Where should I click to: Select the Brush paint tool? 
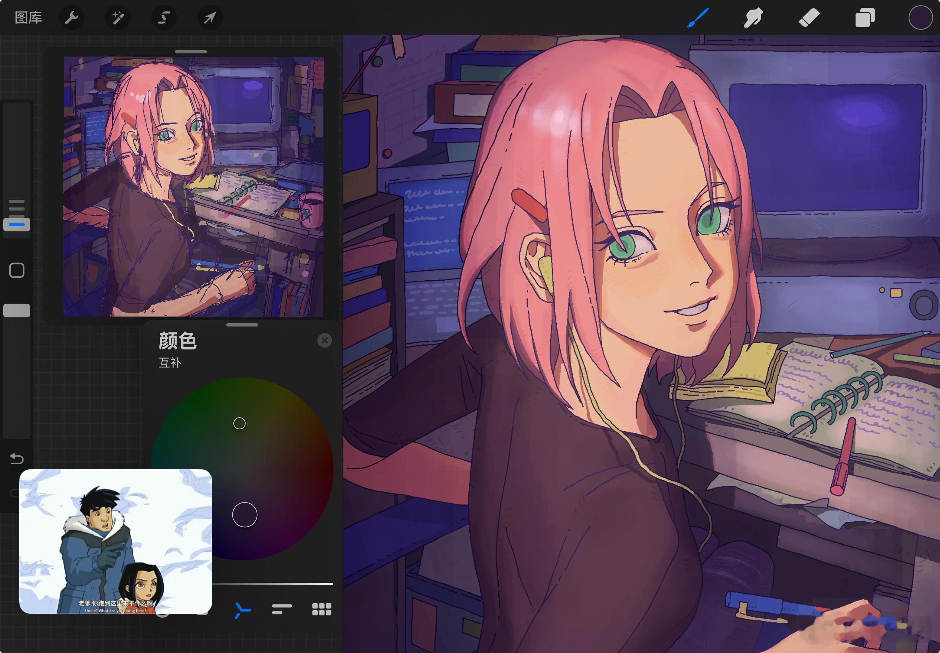697,18
